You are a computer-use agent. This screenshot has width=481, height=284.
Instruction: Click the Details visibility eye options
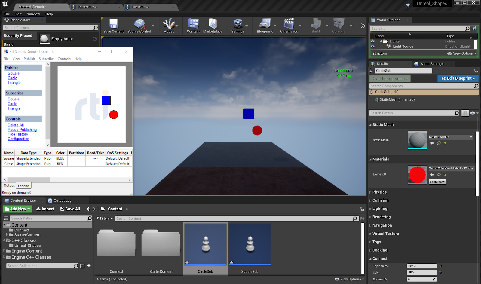click(474, 113)
